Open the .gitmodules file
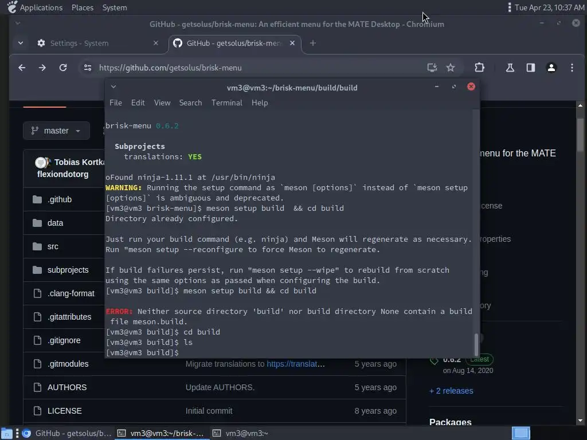The image size is (587, 440). 68,364
